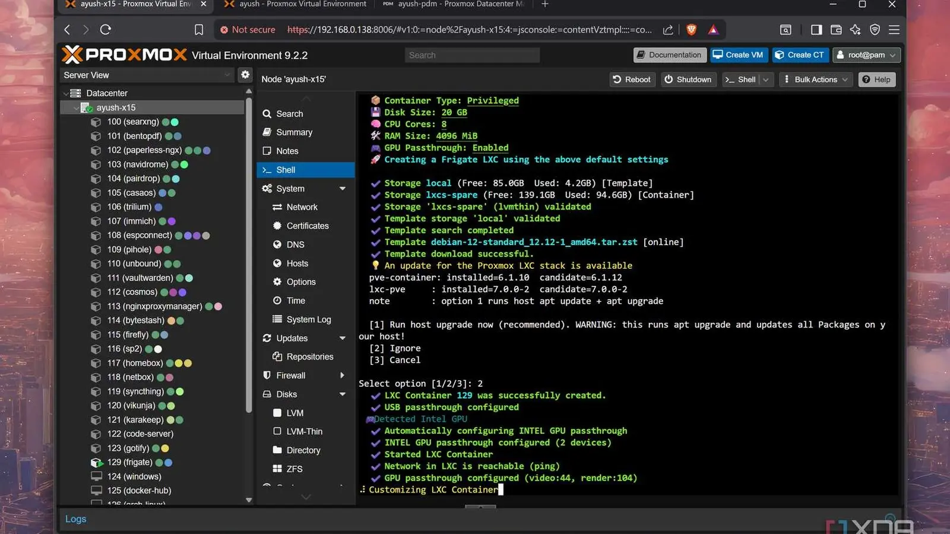
Task: Click the Brave shields lion icon
Action: coord(691,30)
